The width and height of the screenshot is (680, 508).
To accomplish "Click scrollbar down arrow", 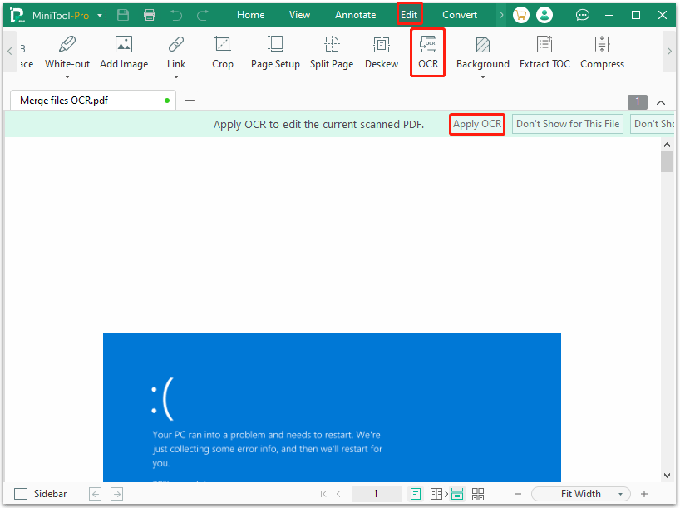I will tap(667, 476).
